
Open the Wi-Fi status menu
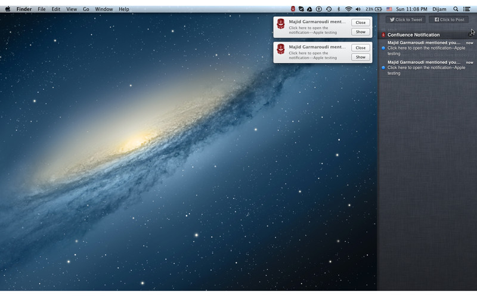pos(348,9)
